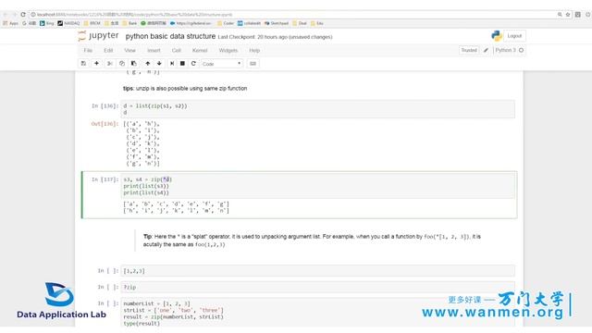Open the cell type Code dropdown
The image size is (592, 333).
[x=222, y=64]
